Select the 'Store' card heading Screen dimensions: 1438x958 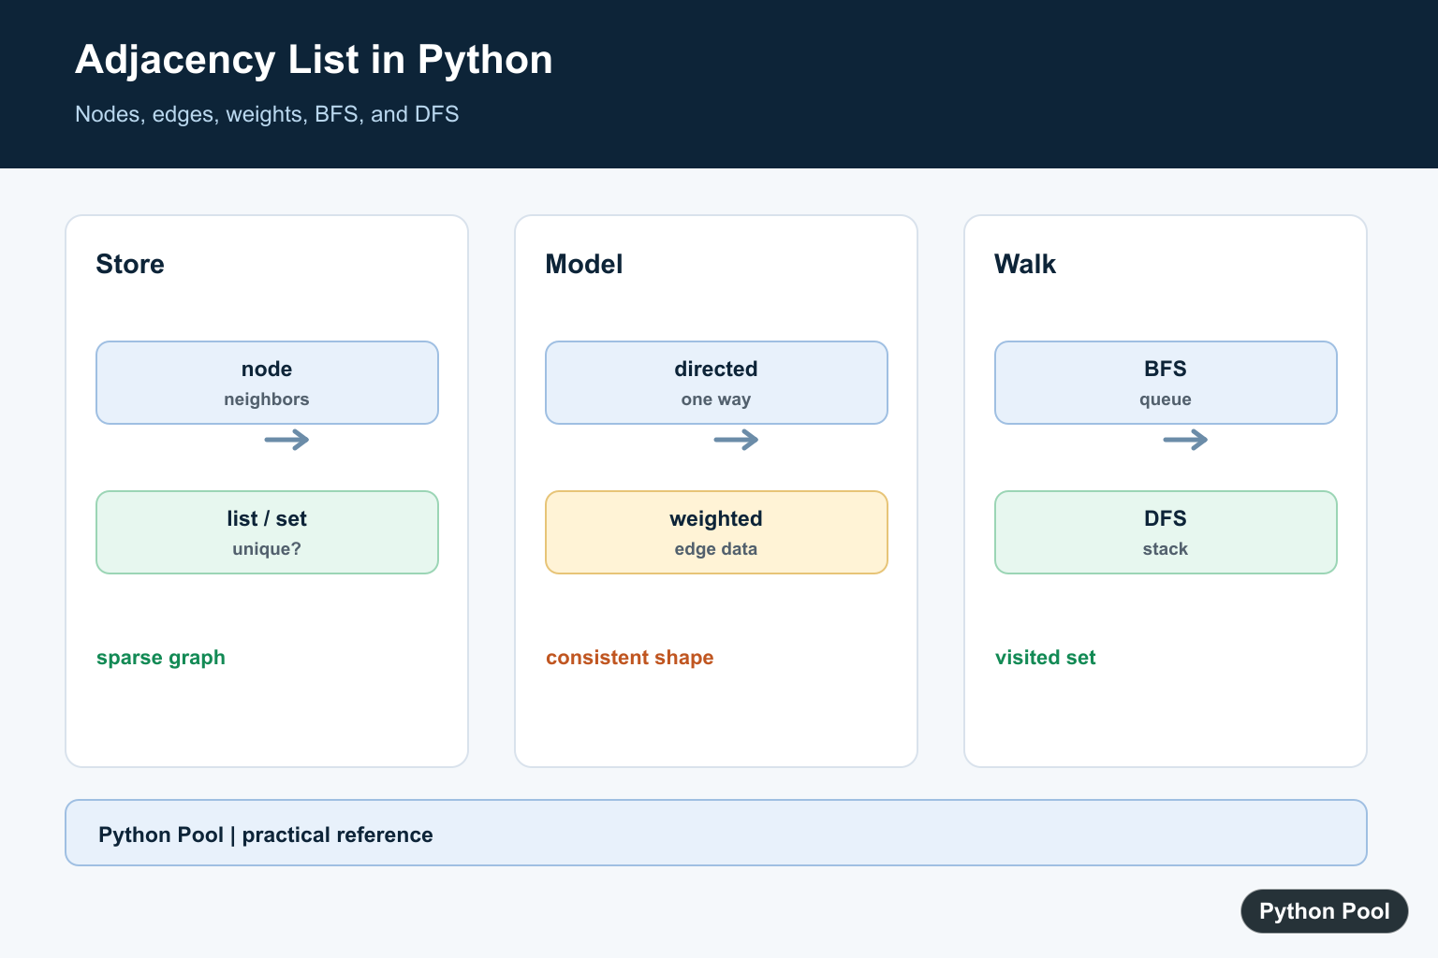[130, 264]
